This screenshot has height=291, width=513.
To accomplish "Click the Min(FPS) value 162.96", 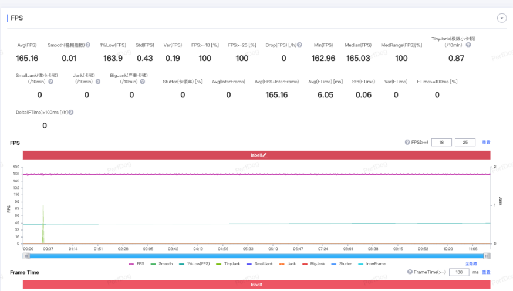I will (x=323, y=58).
